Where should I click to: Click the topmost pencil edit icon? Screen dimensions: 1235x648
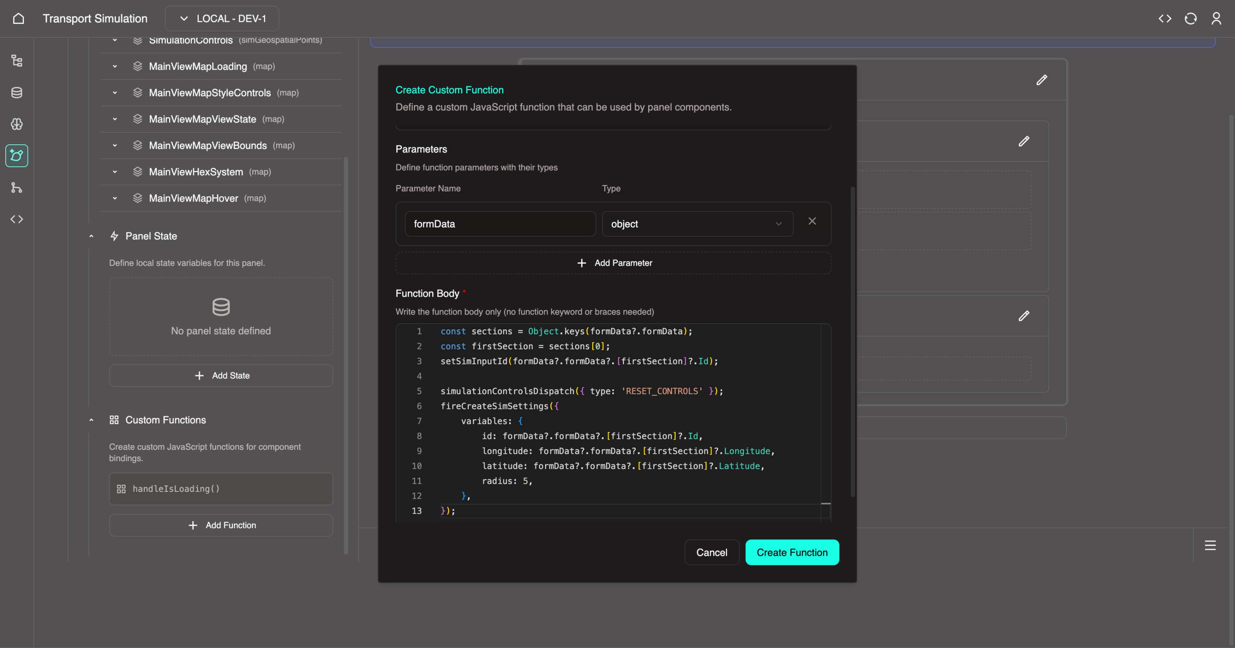pos(1041,80)
